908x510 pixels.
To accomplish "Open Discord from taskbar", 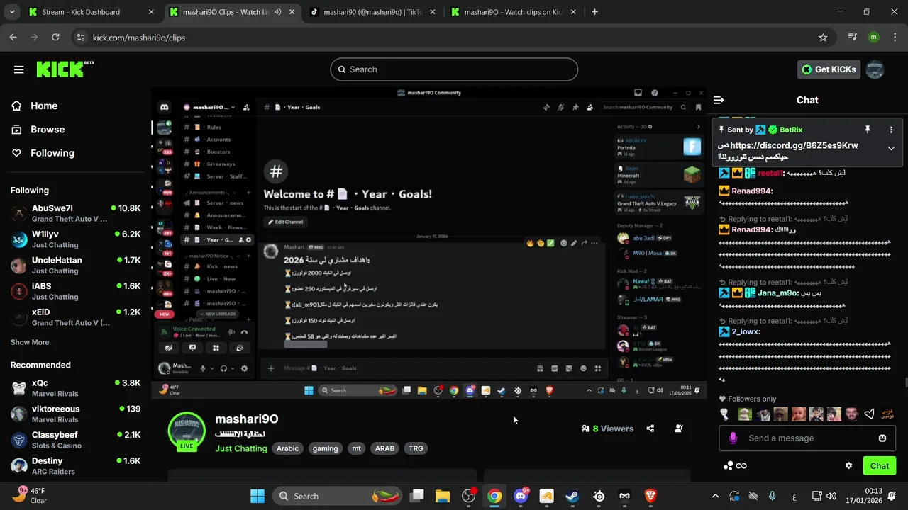I will click(x=521, y=497).
